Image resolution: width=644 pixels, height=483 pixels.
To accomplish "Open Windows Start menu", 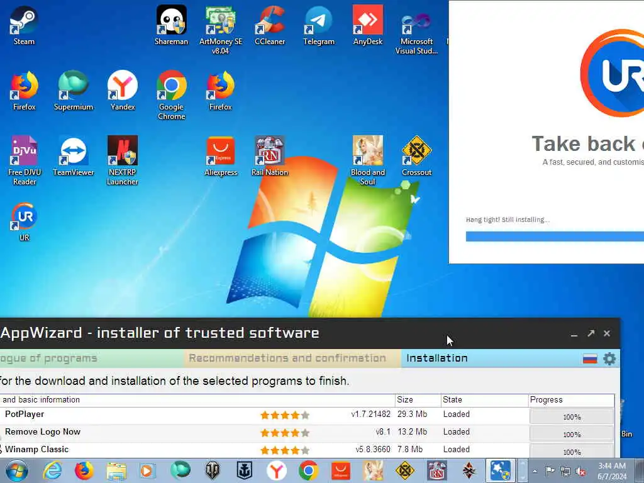I will (17, 470).
